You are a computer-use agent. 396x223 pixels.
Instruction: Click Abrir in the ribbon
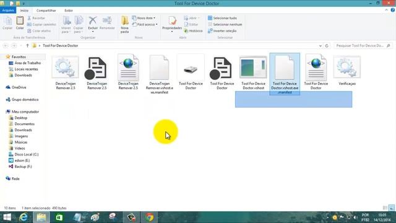pyautogui.click(x=192, y=18)
